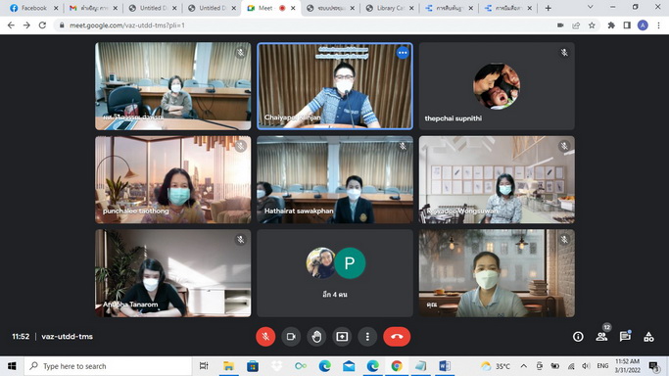Open the browser extensions puzzle icon
669x376 pixels.
click(611, 25)
